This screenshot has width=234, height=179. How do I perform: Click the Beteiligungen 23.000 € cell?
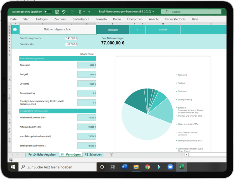click(x=87, y=146)
